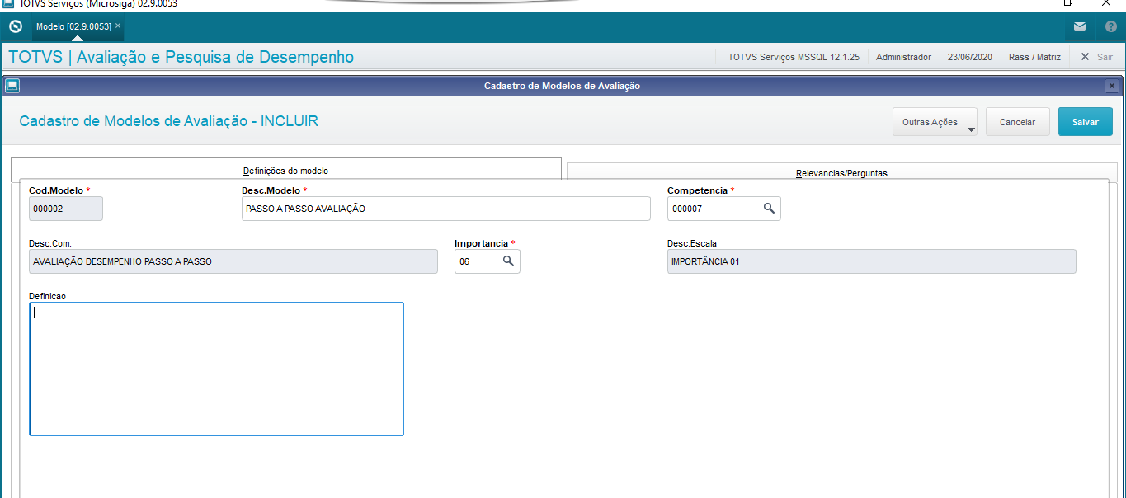Click the Competencia search magnifier icon
This screenshot has height=498, width=1126.
(769, 209)
